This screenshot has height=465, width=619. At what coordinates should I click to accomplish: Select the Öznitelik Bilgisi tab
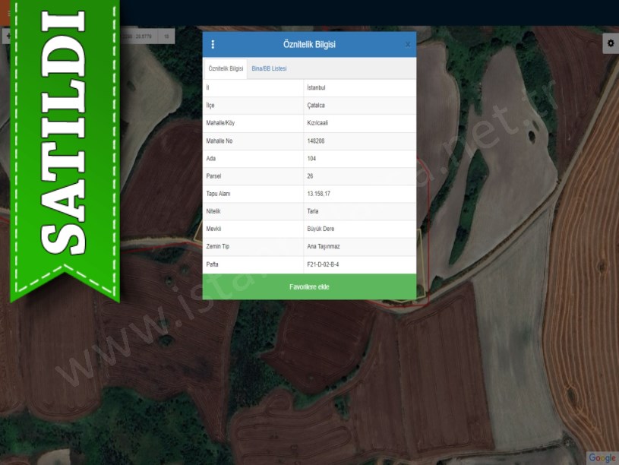226,68
